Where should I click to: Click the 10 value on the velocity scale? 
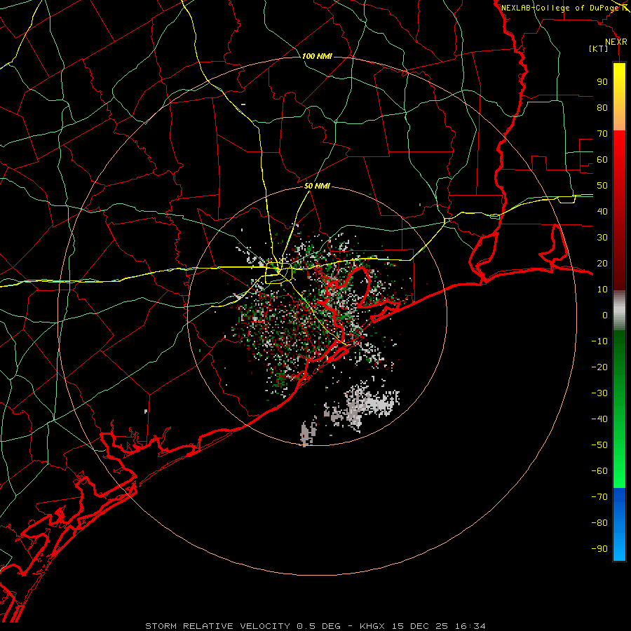pyautogui.click(x=602, y=290)
